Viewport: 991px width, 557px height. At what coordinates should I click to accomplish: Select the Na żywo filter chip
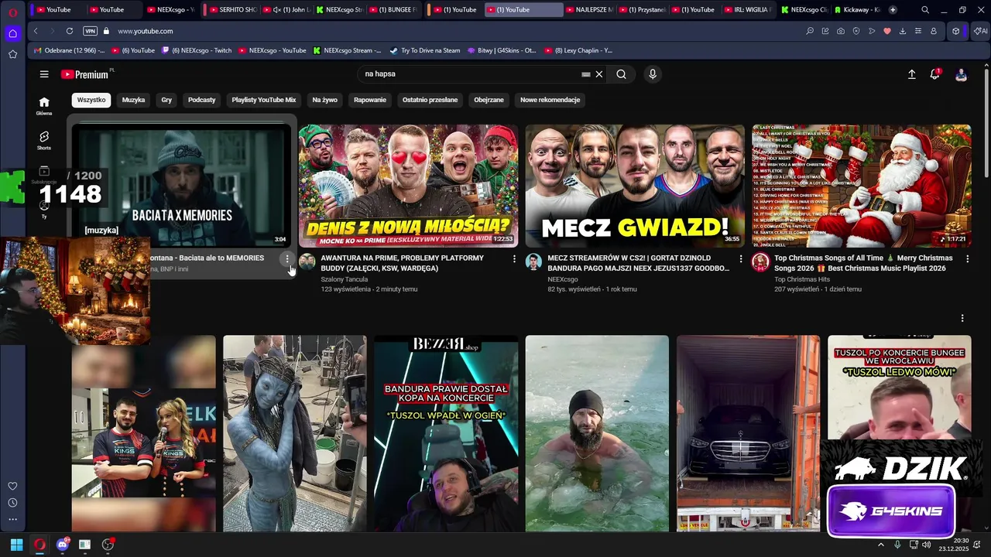coord(325,100)
